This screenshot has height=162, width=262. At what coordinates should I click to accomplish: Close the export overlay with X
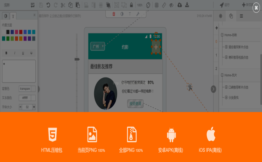[256, 8]
